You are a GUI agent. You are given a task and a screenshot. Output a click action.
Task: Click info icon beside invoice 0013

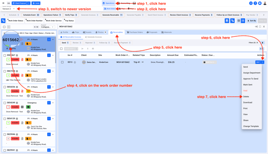[x=75, y=62]
